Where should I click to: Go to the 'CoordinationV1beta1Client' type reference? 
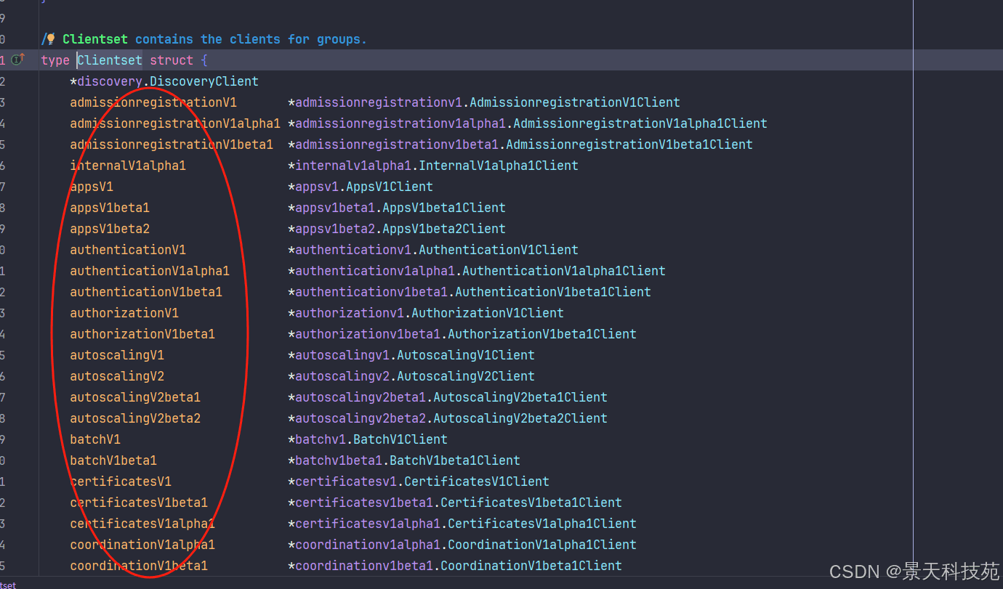[531, 566]
